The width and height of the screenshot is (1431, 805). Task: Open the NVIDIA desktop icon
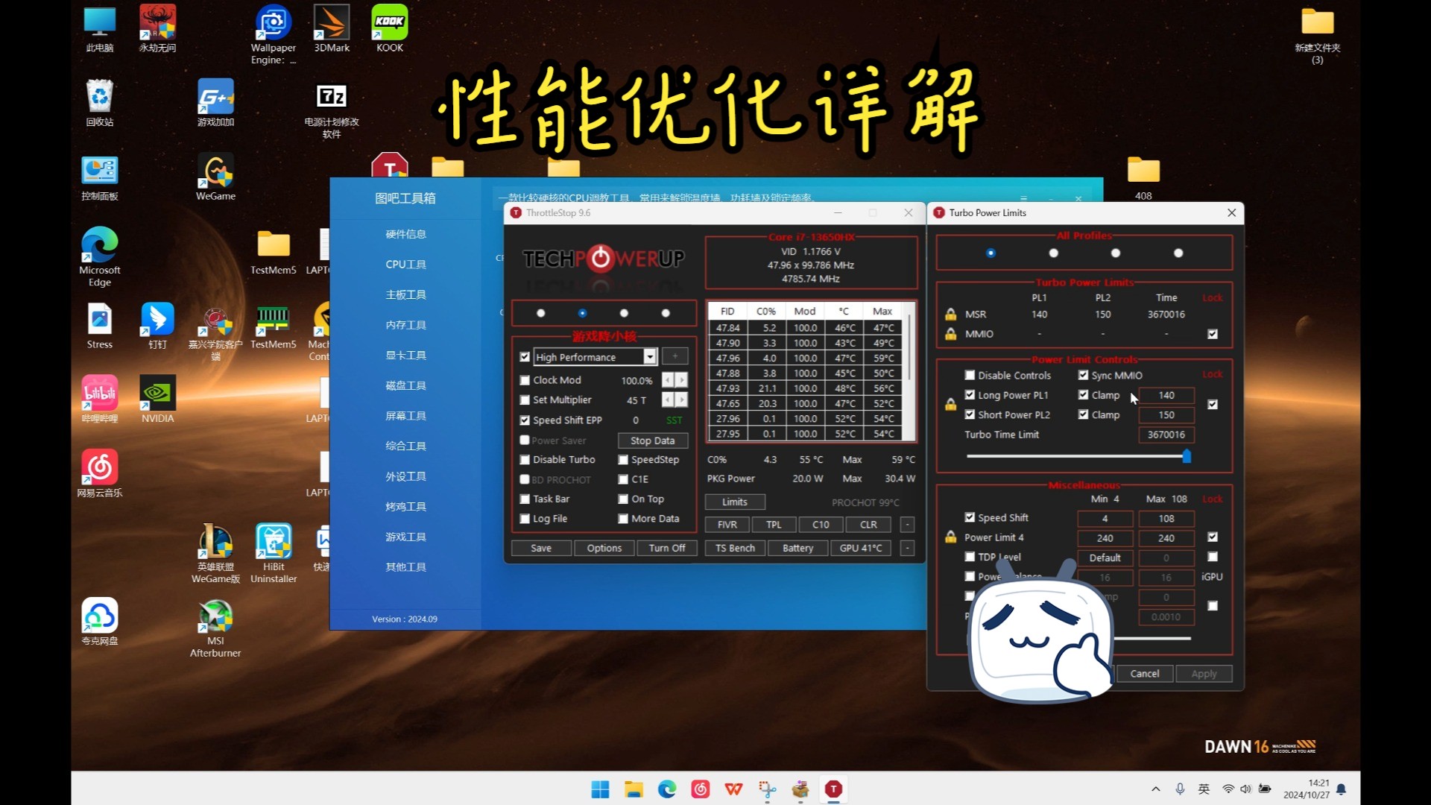[158, 400]
